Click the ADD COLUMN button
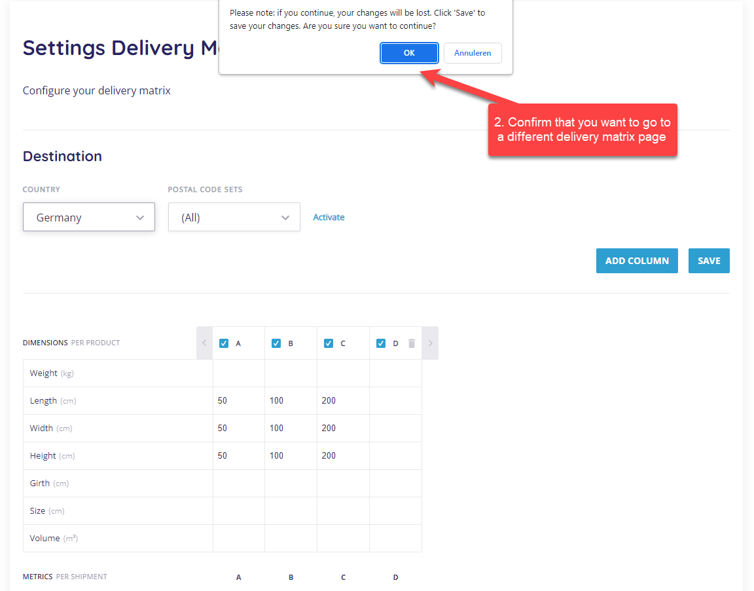Screen dimensions: 754x591 click(637, 261)
